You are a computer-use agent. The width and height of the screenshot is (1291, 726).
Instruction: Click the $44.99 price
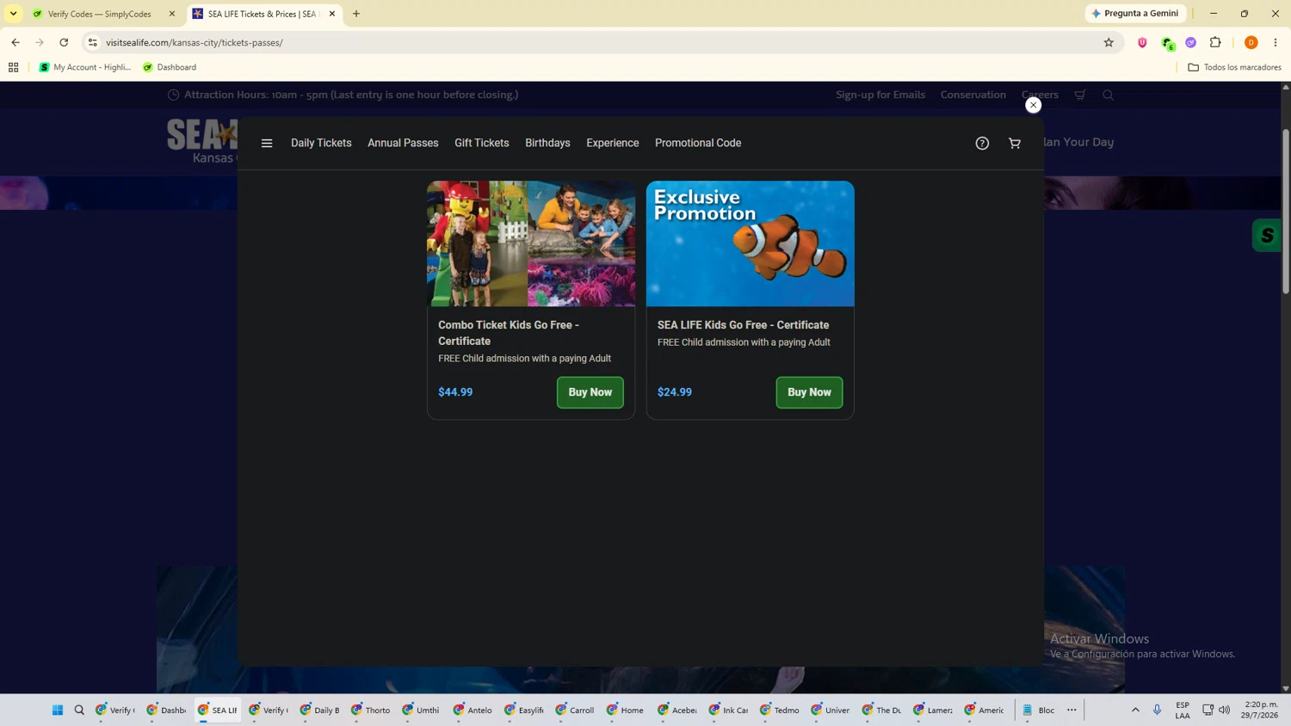(x=455, y=392)
